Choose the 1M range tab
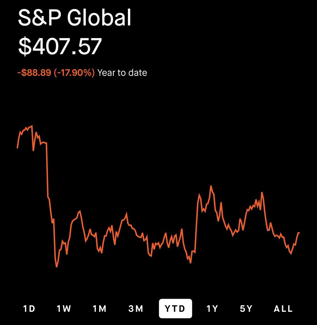 click(100, 308)
